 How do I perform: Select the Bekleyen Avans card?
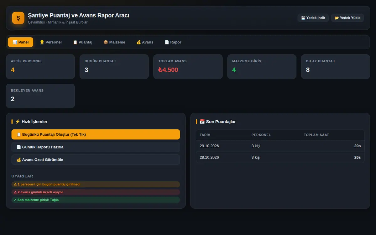point(40,96)
